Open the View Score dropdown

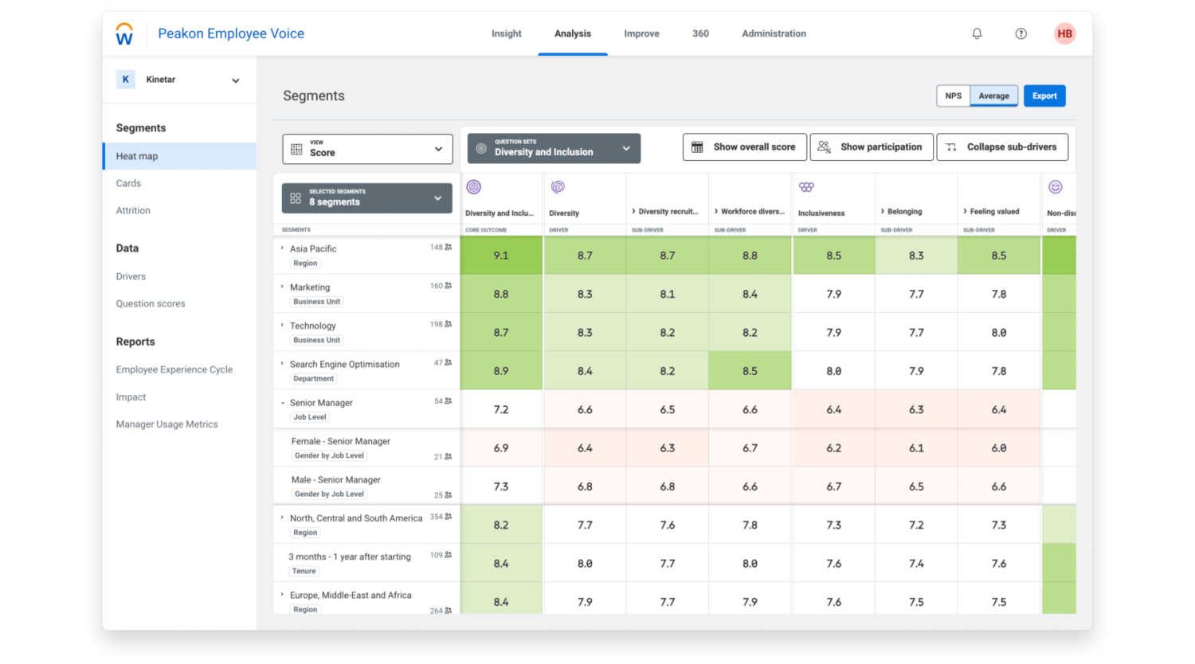[x=367, y=149]
